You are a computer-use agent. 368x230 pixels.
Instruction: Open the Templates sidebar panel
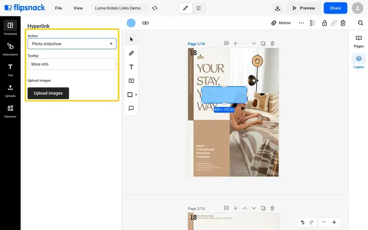(x=10, y=28)
